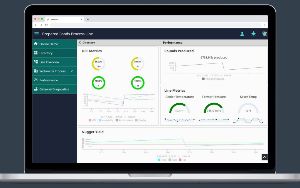Toggle the Fail series in Nugget Yield legend
Viewport: 300px width, 188px height.
pos(183,160)
